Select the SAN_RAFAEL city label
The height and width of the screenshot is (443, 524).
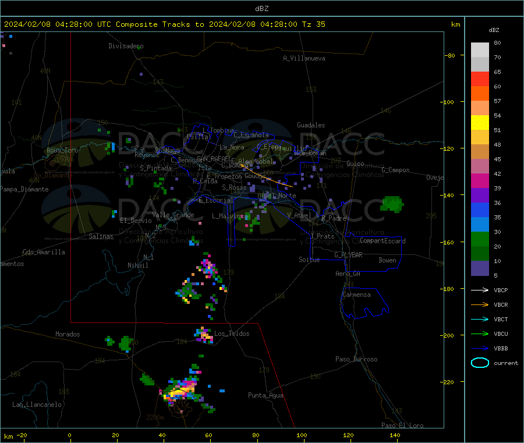click(x=214, y=158)
